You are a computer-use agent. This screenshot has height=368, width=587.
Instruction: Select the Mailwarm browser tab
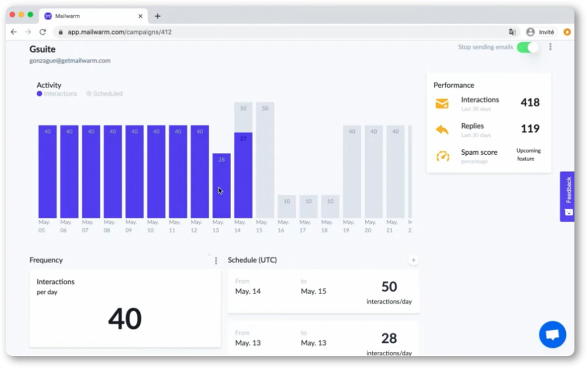93,16
